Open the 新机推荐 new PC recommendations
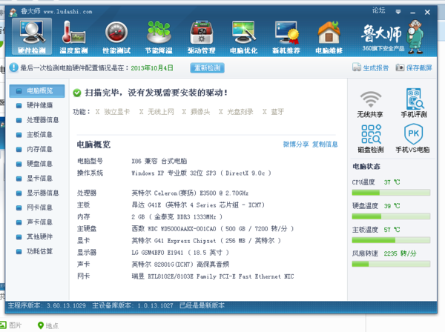 point(286,36)
